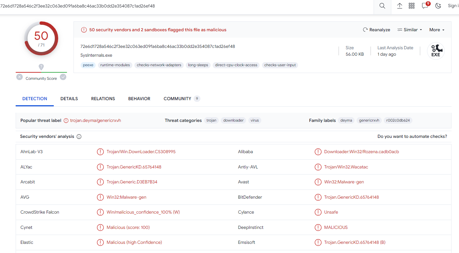Switch to the Details tab
Image resolution: width=459 pixels, height=253 pixels.
coord(69,99)
